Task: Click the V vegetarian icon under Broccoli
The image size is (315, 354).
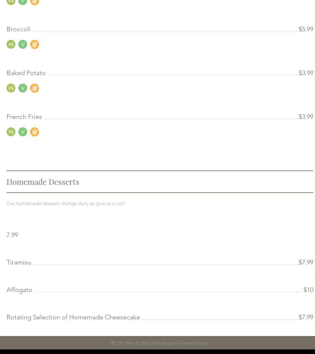Action: coord(23,44)
